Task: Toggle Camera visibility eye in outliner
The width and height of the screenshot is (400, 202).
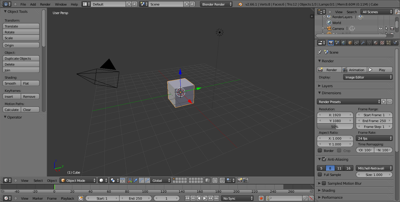Action: point(380,29)
